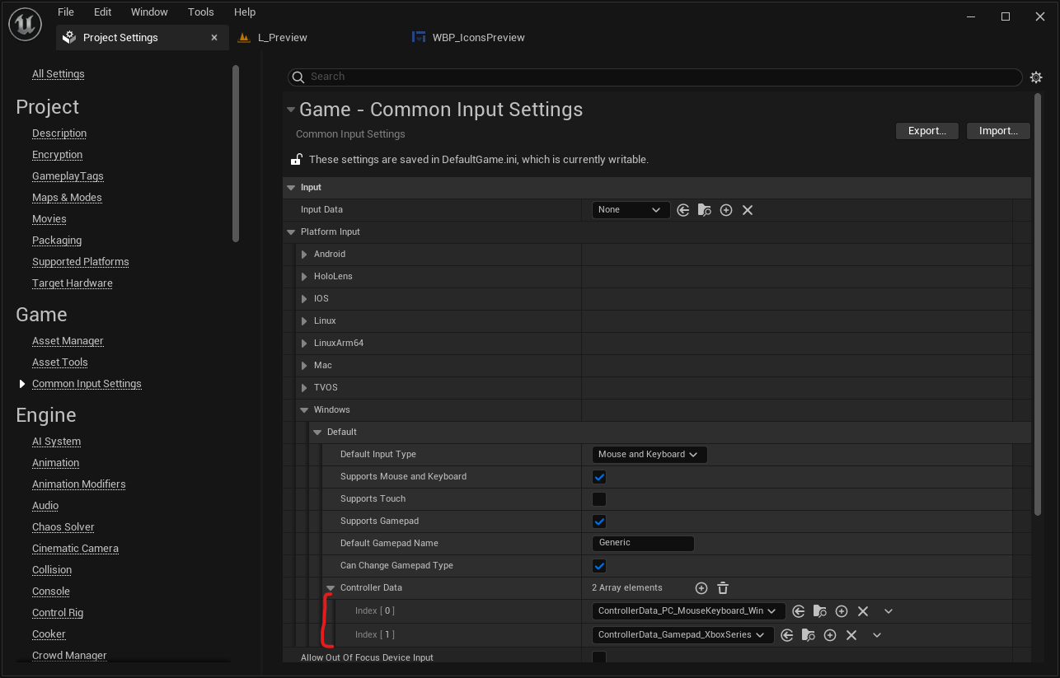Open the Edit menu

pyautogui.click(x=102, y=12)
